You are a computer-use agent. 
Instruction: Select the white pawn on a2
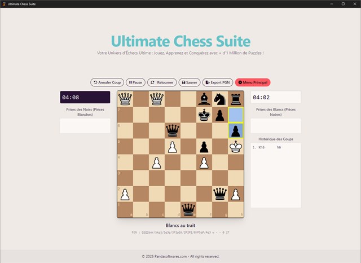click(x=125, y=194)
